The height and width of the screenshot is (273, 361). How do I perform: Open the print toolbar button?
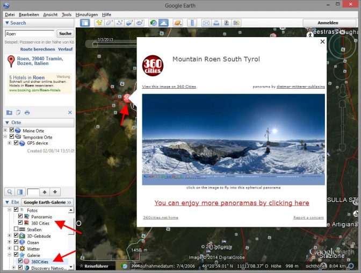point(216,23)
